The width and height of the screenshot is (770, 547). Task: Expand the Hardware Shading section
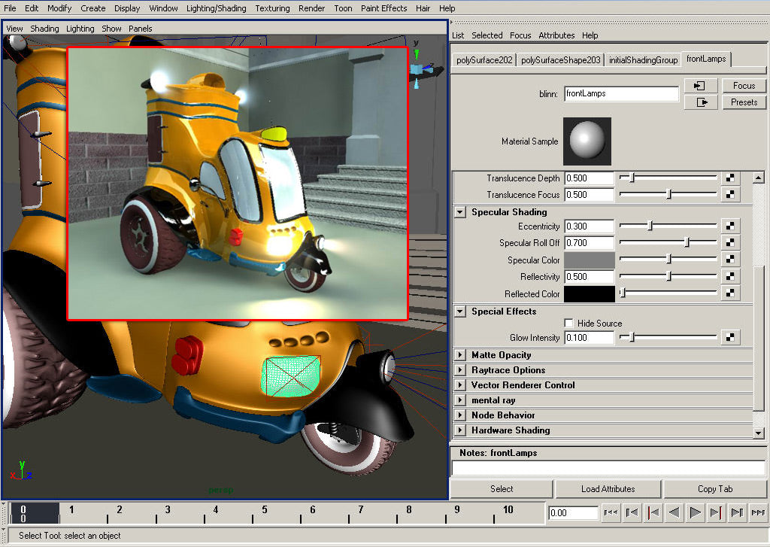[460, 430]
